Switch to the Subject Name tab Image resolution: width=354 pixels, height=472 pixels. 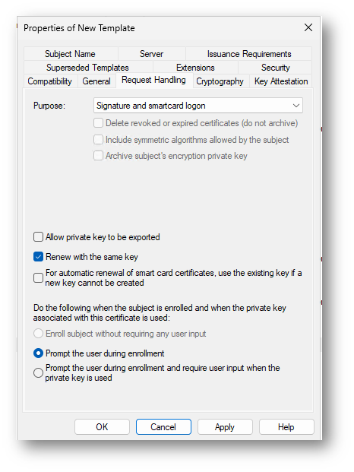coord(71,54)
